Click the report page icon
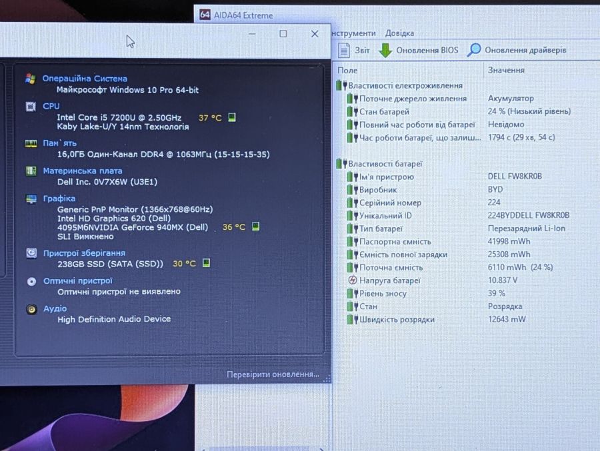600x451 pixels. click(343, 50)
